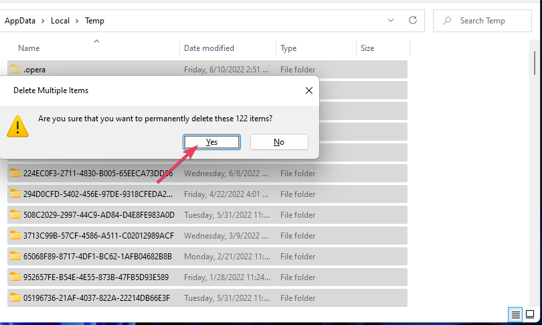This screenshot has width=542, height=325.
Task: Click File folder type of 952657FE row
Action: (x=298, y=277)
